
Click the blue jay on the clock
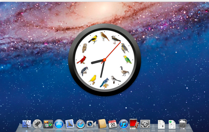tap(105, 83)
